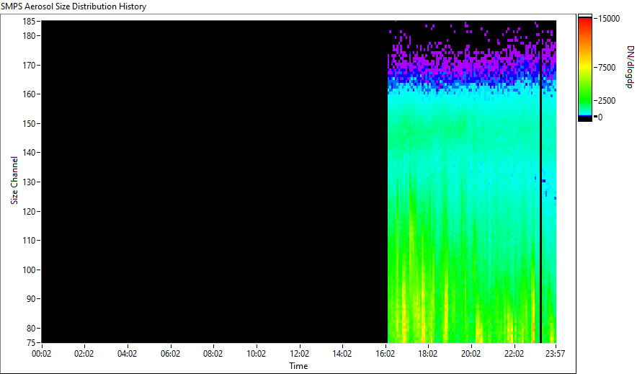Click the 150 y-axis tick label
Screen dimensions: 637x374
coord(29,123)
